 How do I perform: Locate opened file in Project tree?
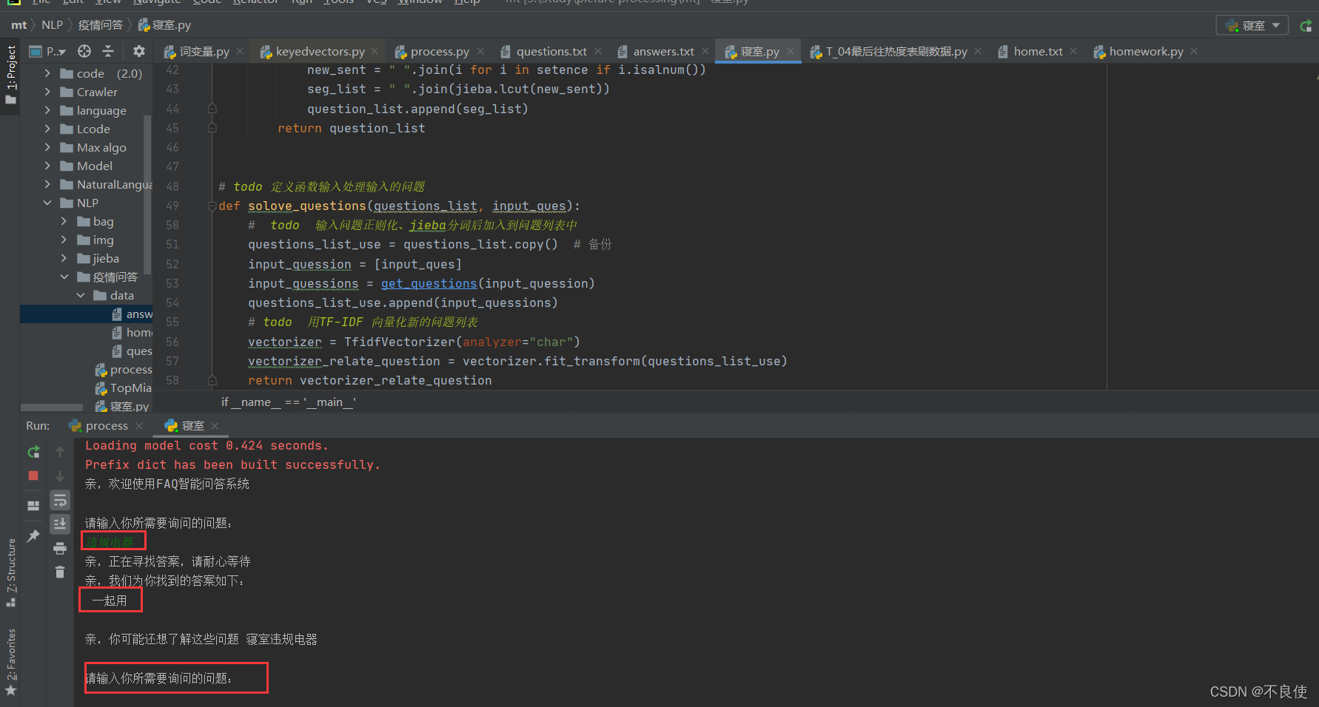(x=84, y=51)
